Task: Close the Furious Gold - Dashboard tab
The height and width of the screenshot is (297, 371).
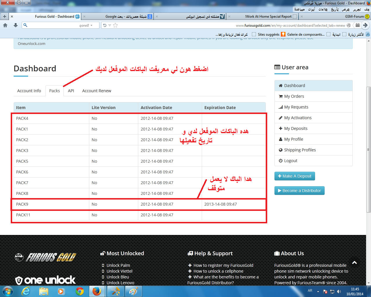Action: coord(12,17)
